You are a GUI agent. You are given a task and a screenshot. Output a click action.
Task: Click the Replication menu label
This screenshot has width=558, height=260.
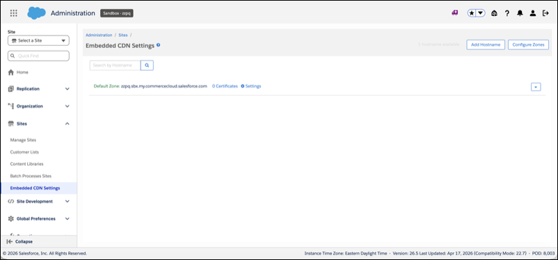point(28,89)
